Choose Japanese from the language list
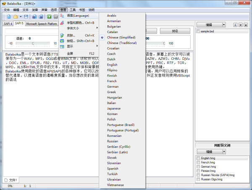This screenshot has height=190, width=252. 114,108
